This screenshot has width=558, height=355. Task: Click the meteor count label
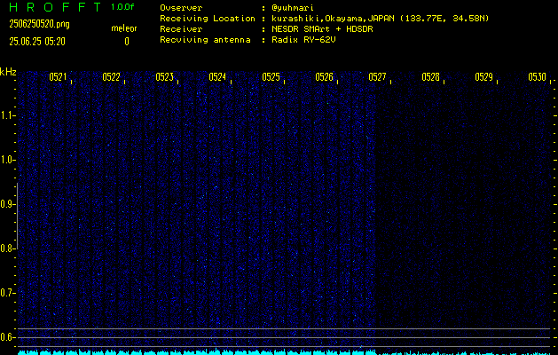(124, 28)
